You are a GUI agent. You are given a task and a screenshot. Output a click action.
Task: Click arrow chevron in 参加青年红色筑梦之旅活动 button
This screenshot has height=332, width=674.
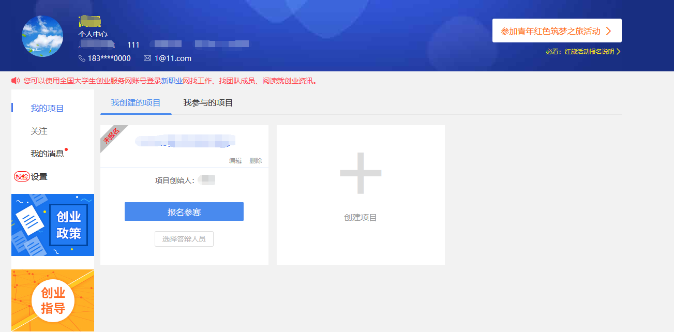(x=608, y=31)
